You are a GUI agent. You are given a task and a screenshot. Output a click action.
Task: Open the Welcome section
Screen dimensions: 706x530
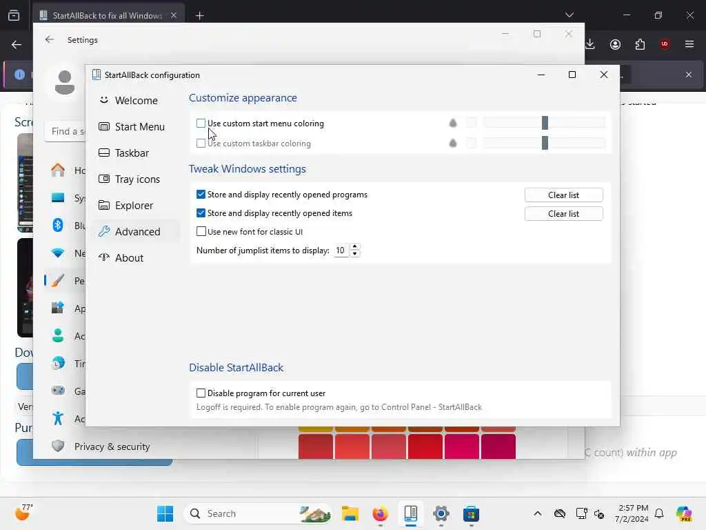click(x=136, y=100)
